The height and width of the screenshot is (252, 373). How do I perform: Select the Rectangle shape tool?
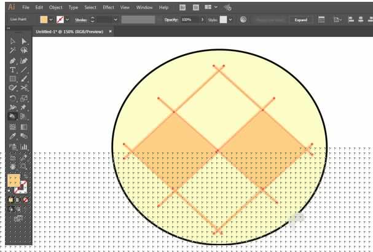[13, 79]
